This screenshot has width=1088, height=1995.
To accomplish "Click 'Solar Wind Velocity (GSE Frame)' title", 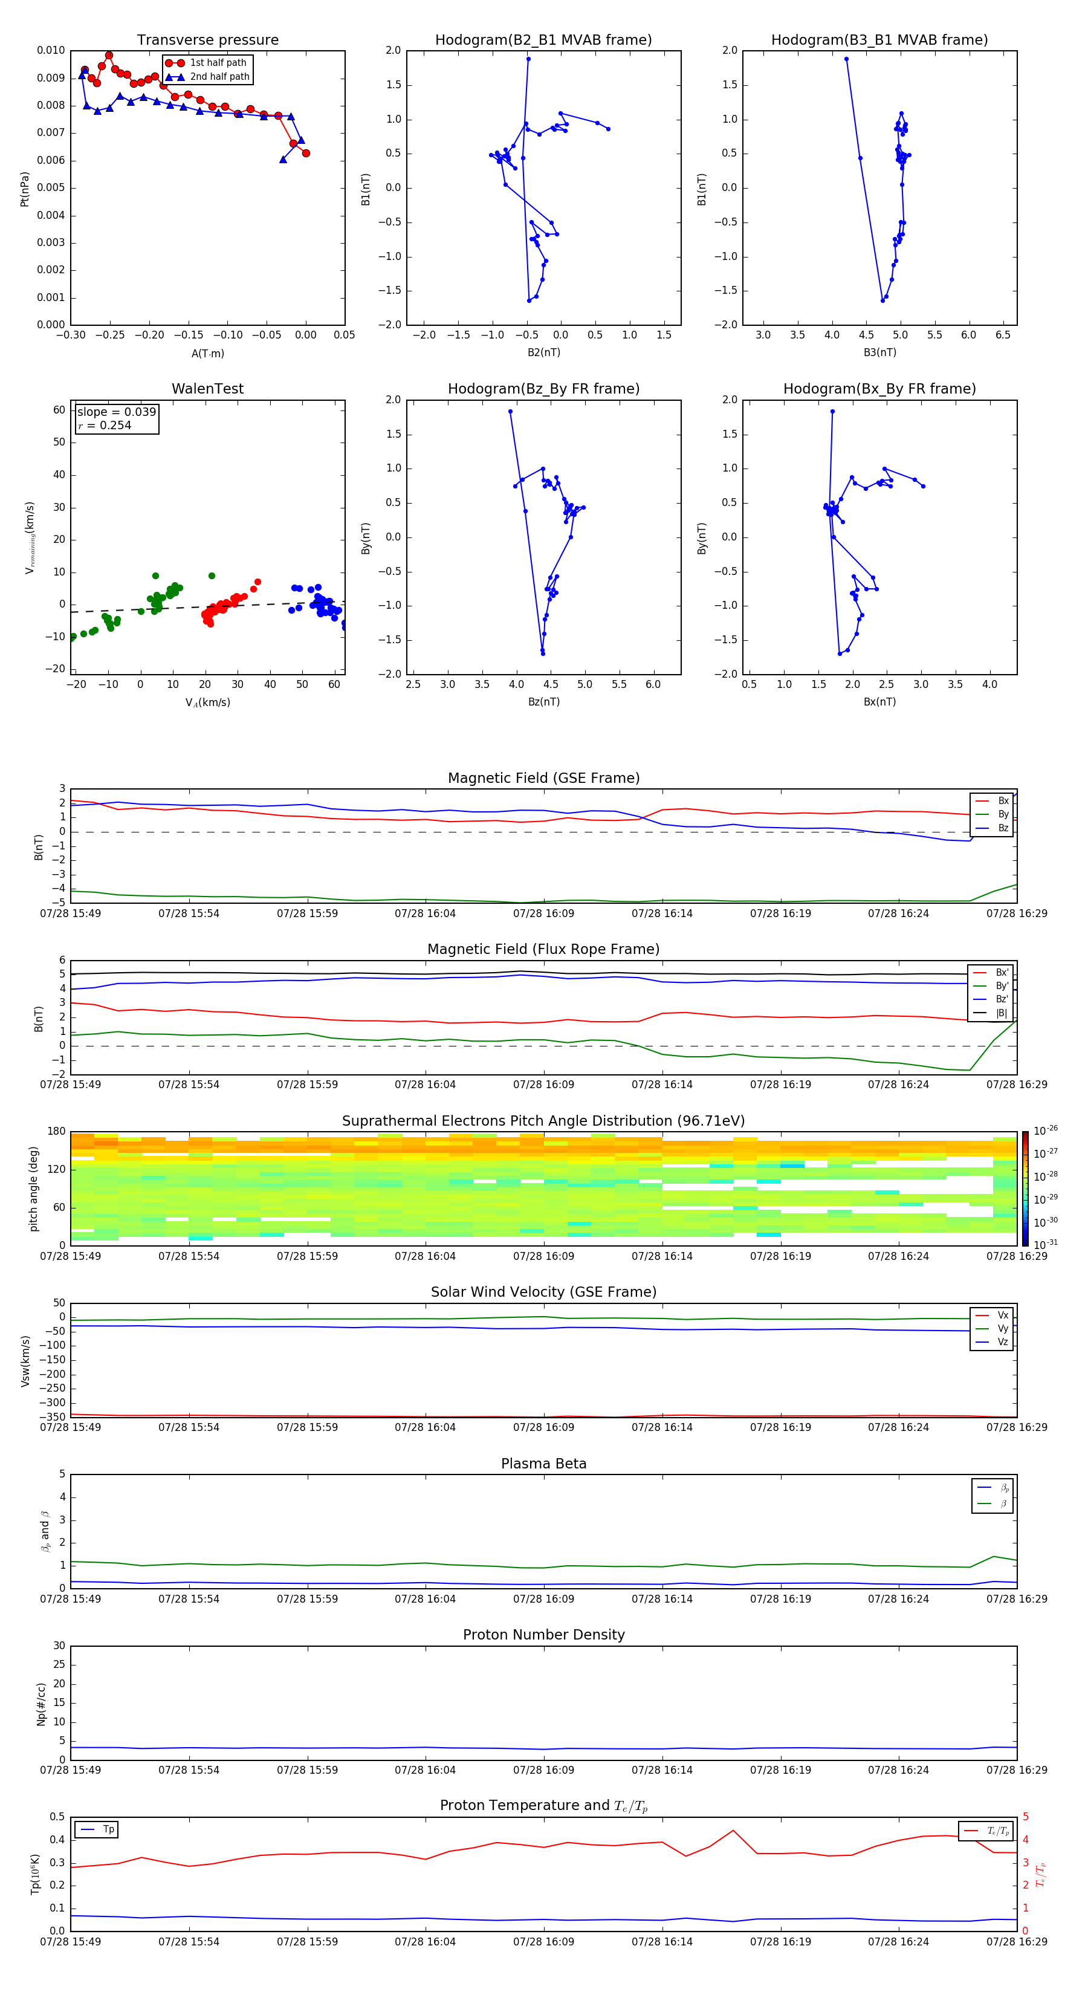I will pos(543,1292).
